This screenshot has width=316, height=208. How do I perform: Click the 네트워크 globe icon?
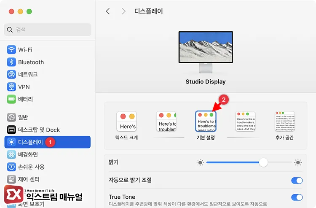click(x=11, y=74)
